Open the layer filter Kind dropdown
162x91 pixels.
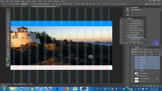[x=137, y=50]
